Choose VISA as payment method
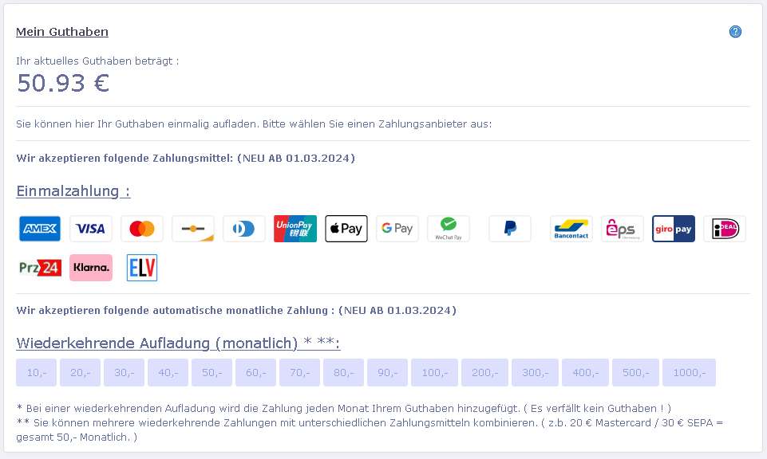The width and height of the screenshot is (767, 459). pyautogui.click(x=90, y=229)
